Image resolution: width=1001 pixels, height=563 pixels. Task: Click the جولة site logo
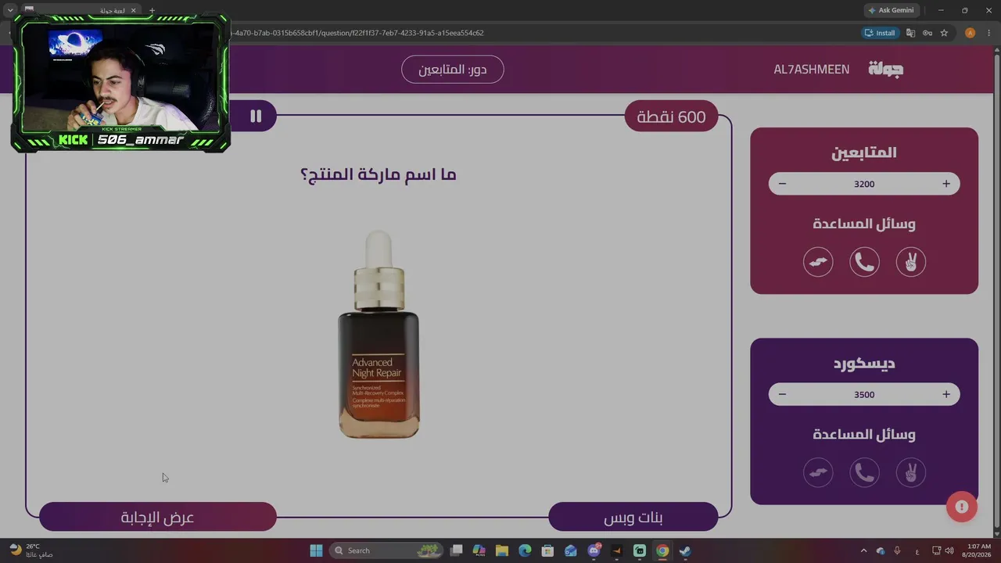(x=886, y=69)
